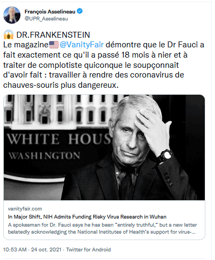Open François Asselineau's profile avatar
The width and height of the screenshot is (215, 260).
pyautogui.click(x=12, y=15)
